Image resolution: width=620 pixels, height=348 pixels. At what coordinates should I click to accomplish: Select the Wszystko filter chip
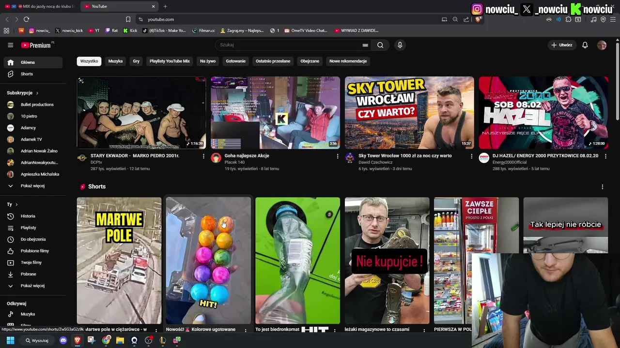89,61
